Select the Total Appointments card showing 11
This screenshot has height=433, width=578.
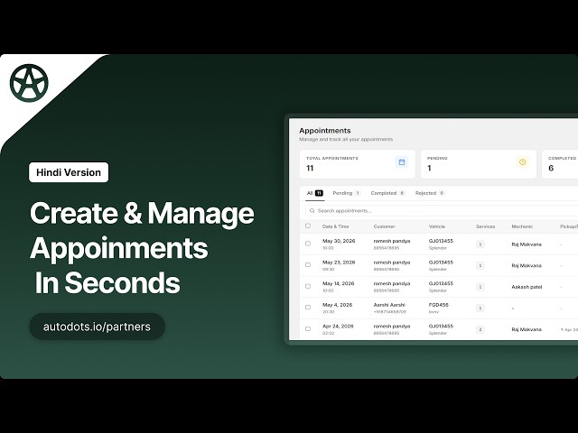358,164
